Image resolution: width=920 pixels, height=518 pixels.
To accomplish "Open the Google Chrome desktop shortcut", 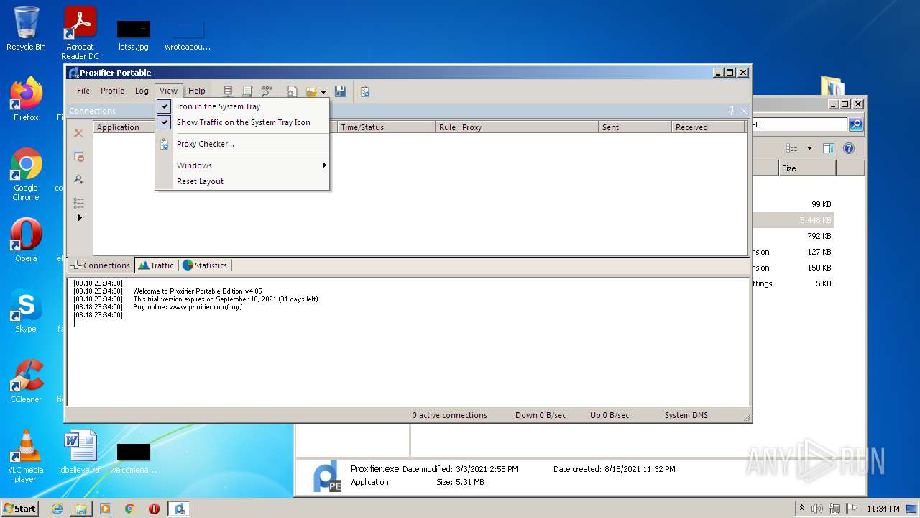I will [26, 174].
